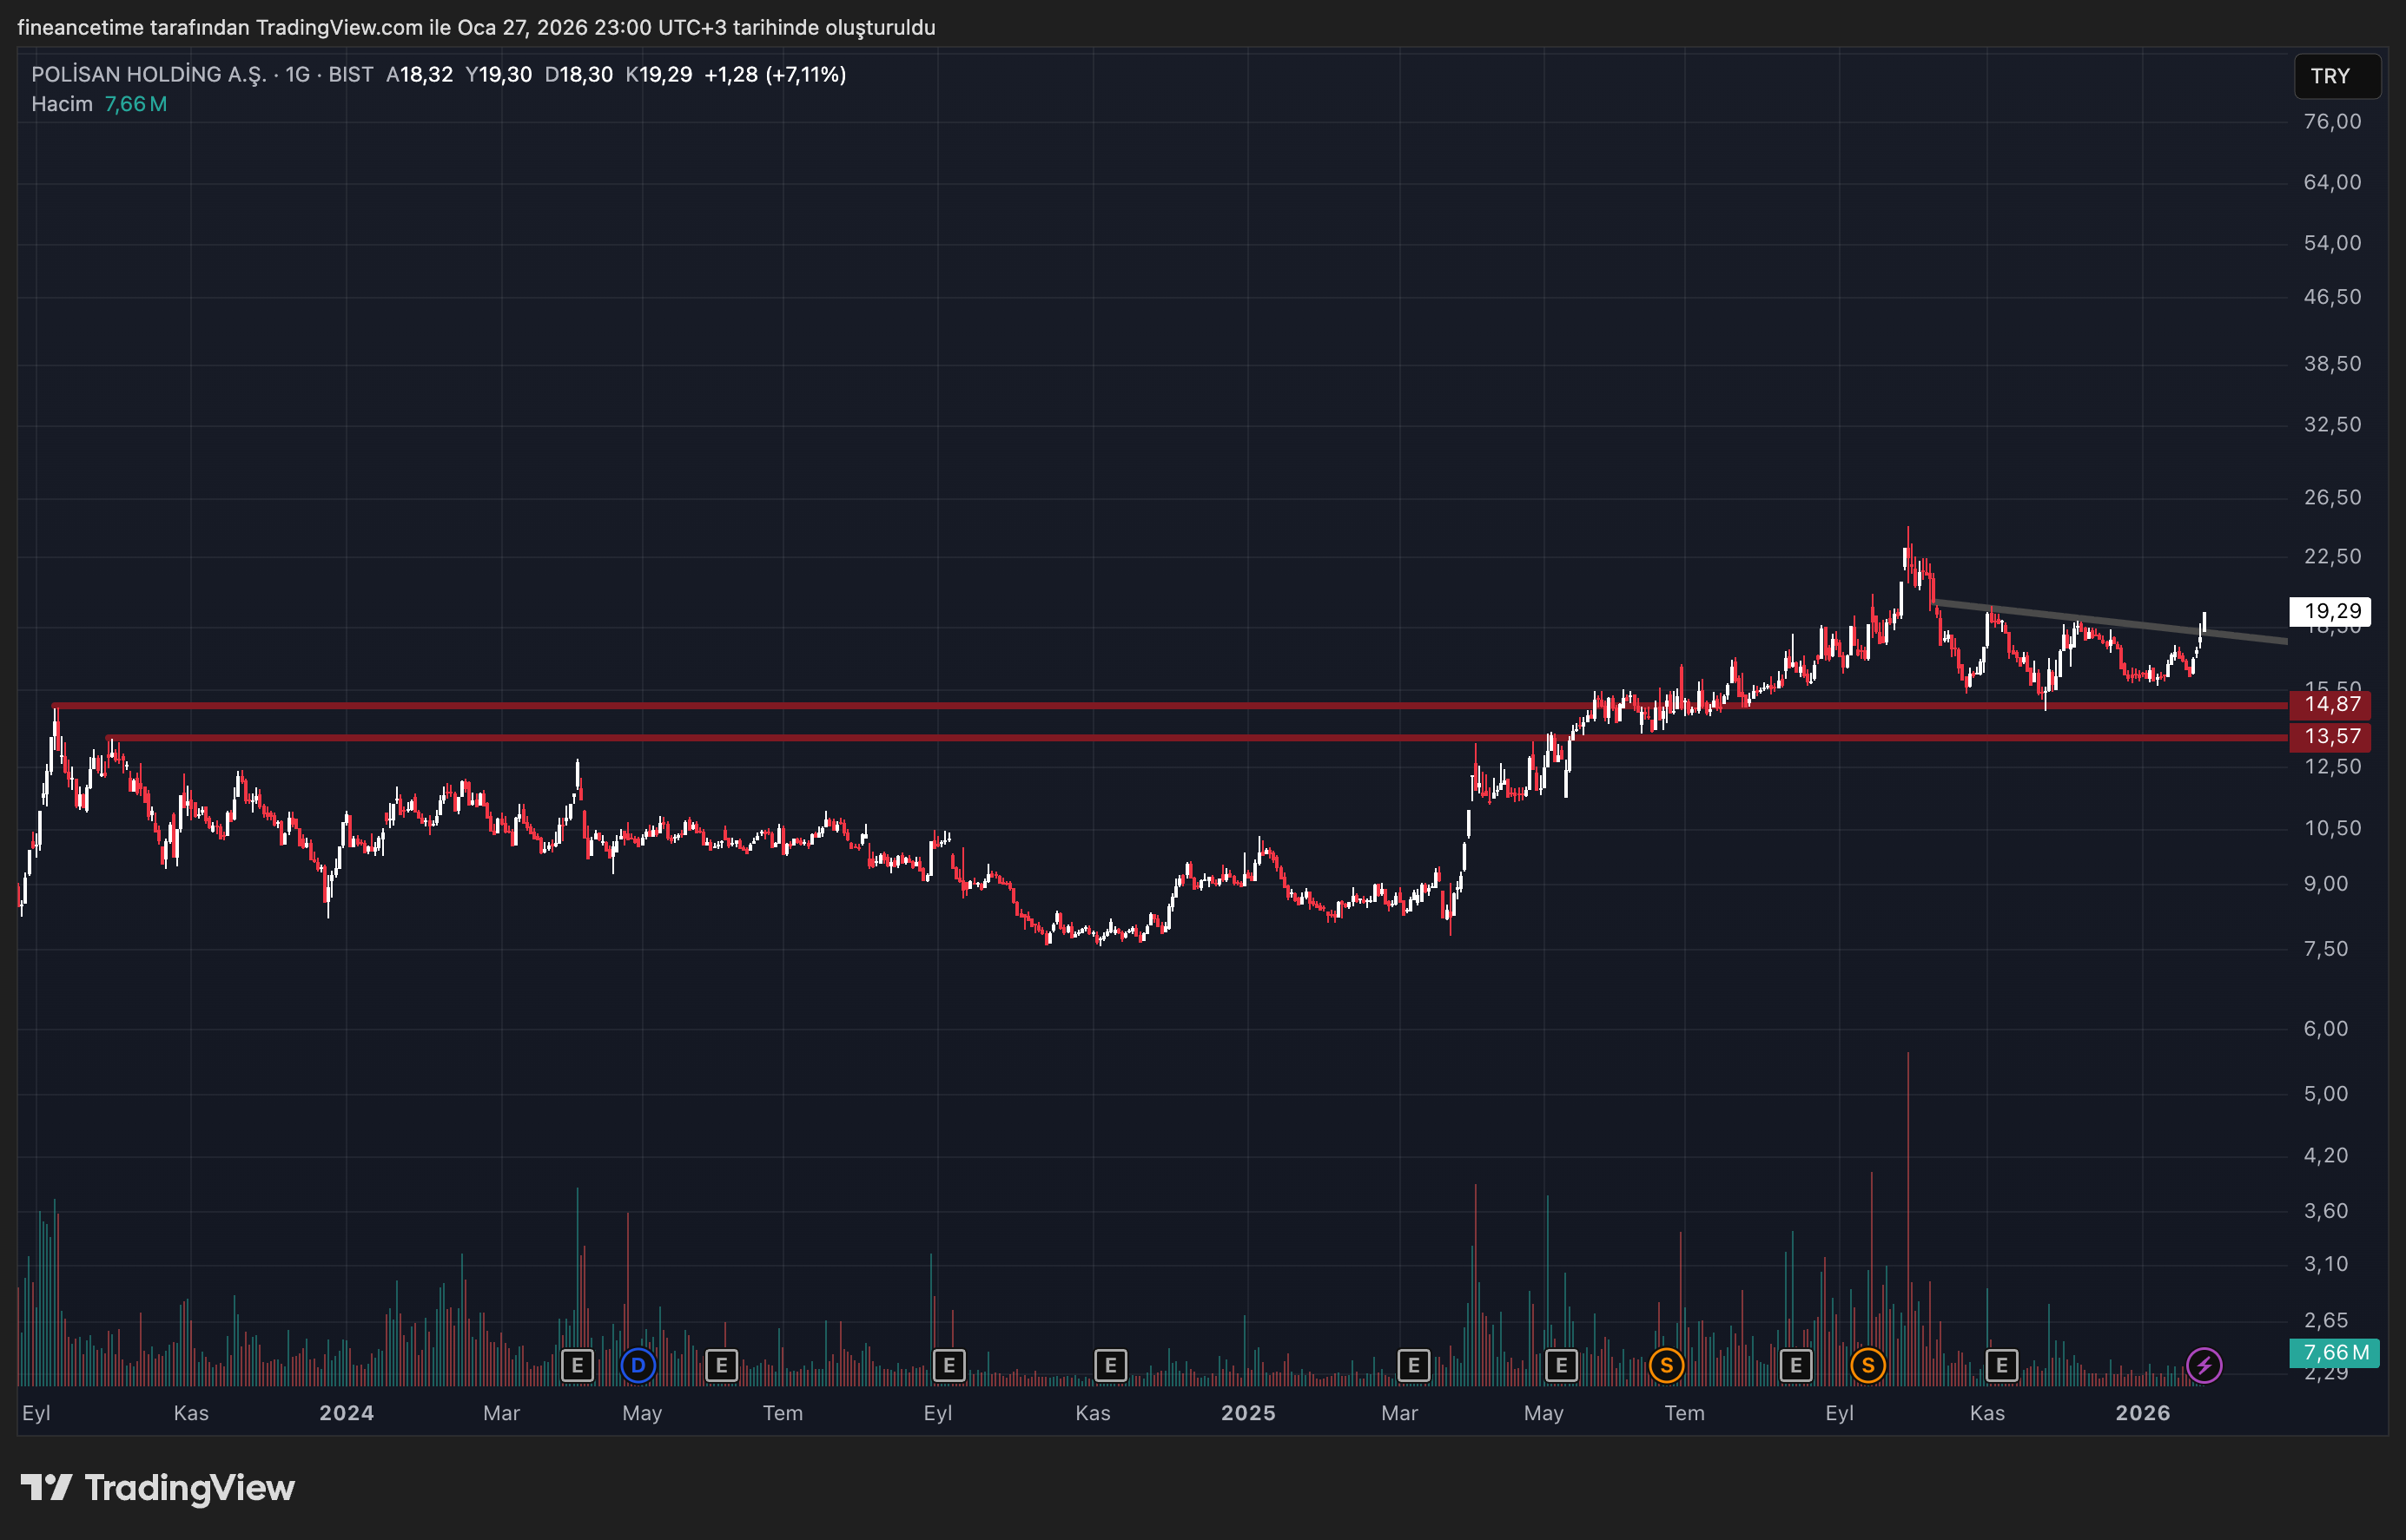Click the blue D dividend marker on timeline

coord(639,1365)
